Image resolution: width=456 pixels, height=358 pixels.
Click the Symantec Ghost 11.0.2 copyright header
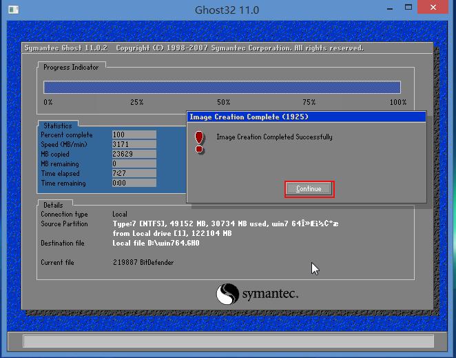click(194, 48)
